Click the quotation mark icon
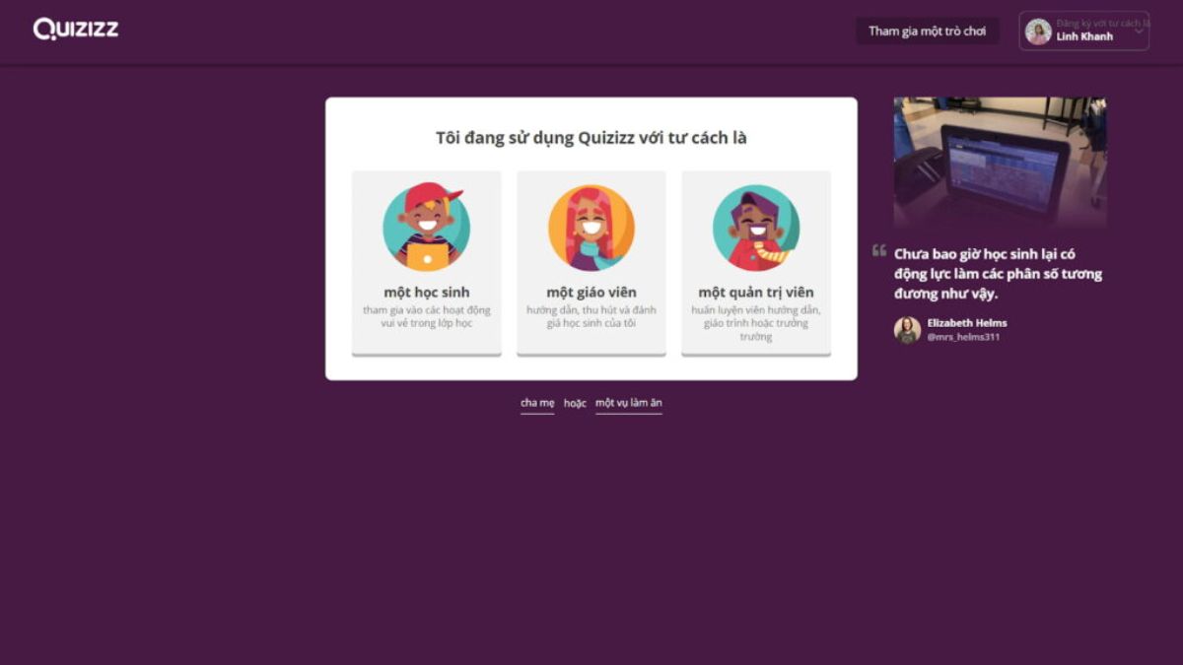Image resolution: width=1183 pixels, height=665 pixels. (879, 251)
